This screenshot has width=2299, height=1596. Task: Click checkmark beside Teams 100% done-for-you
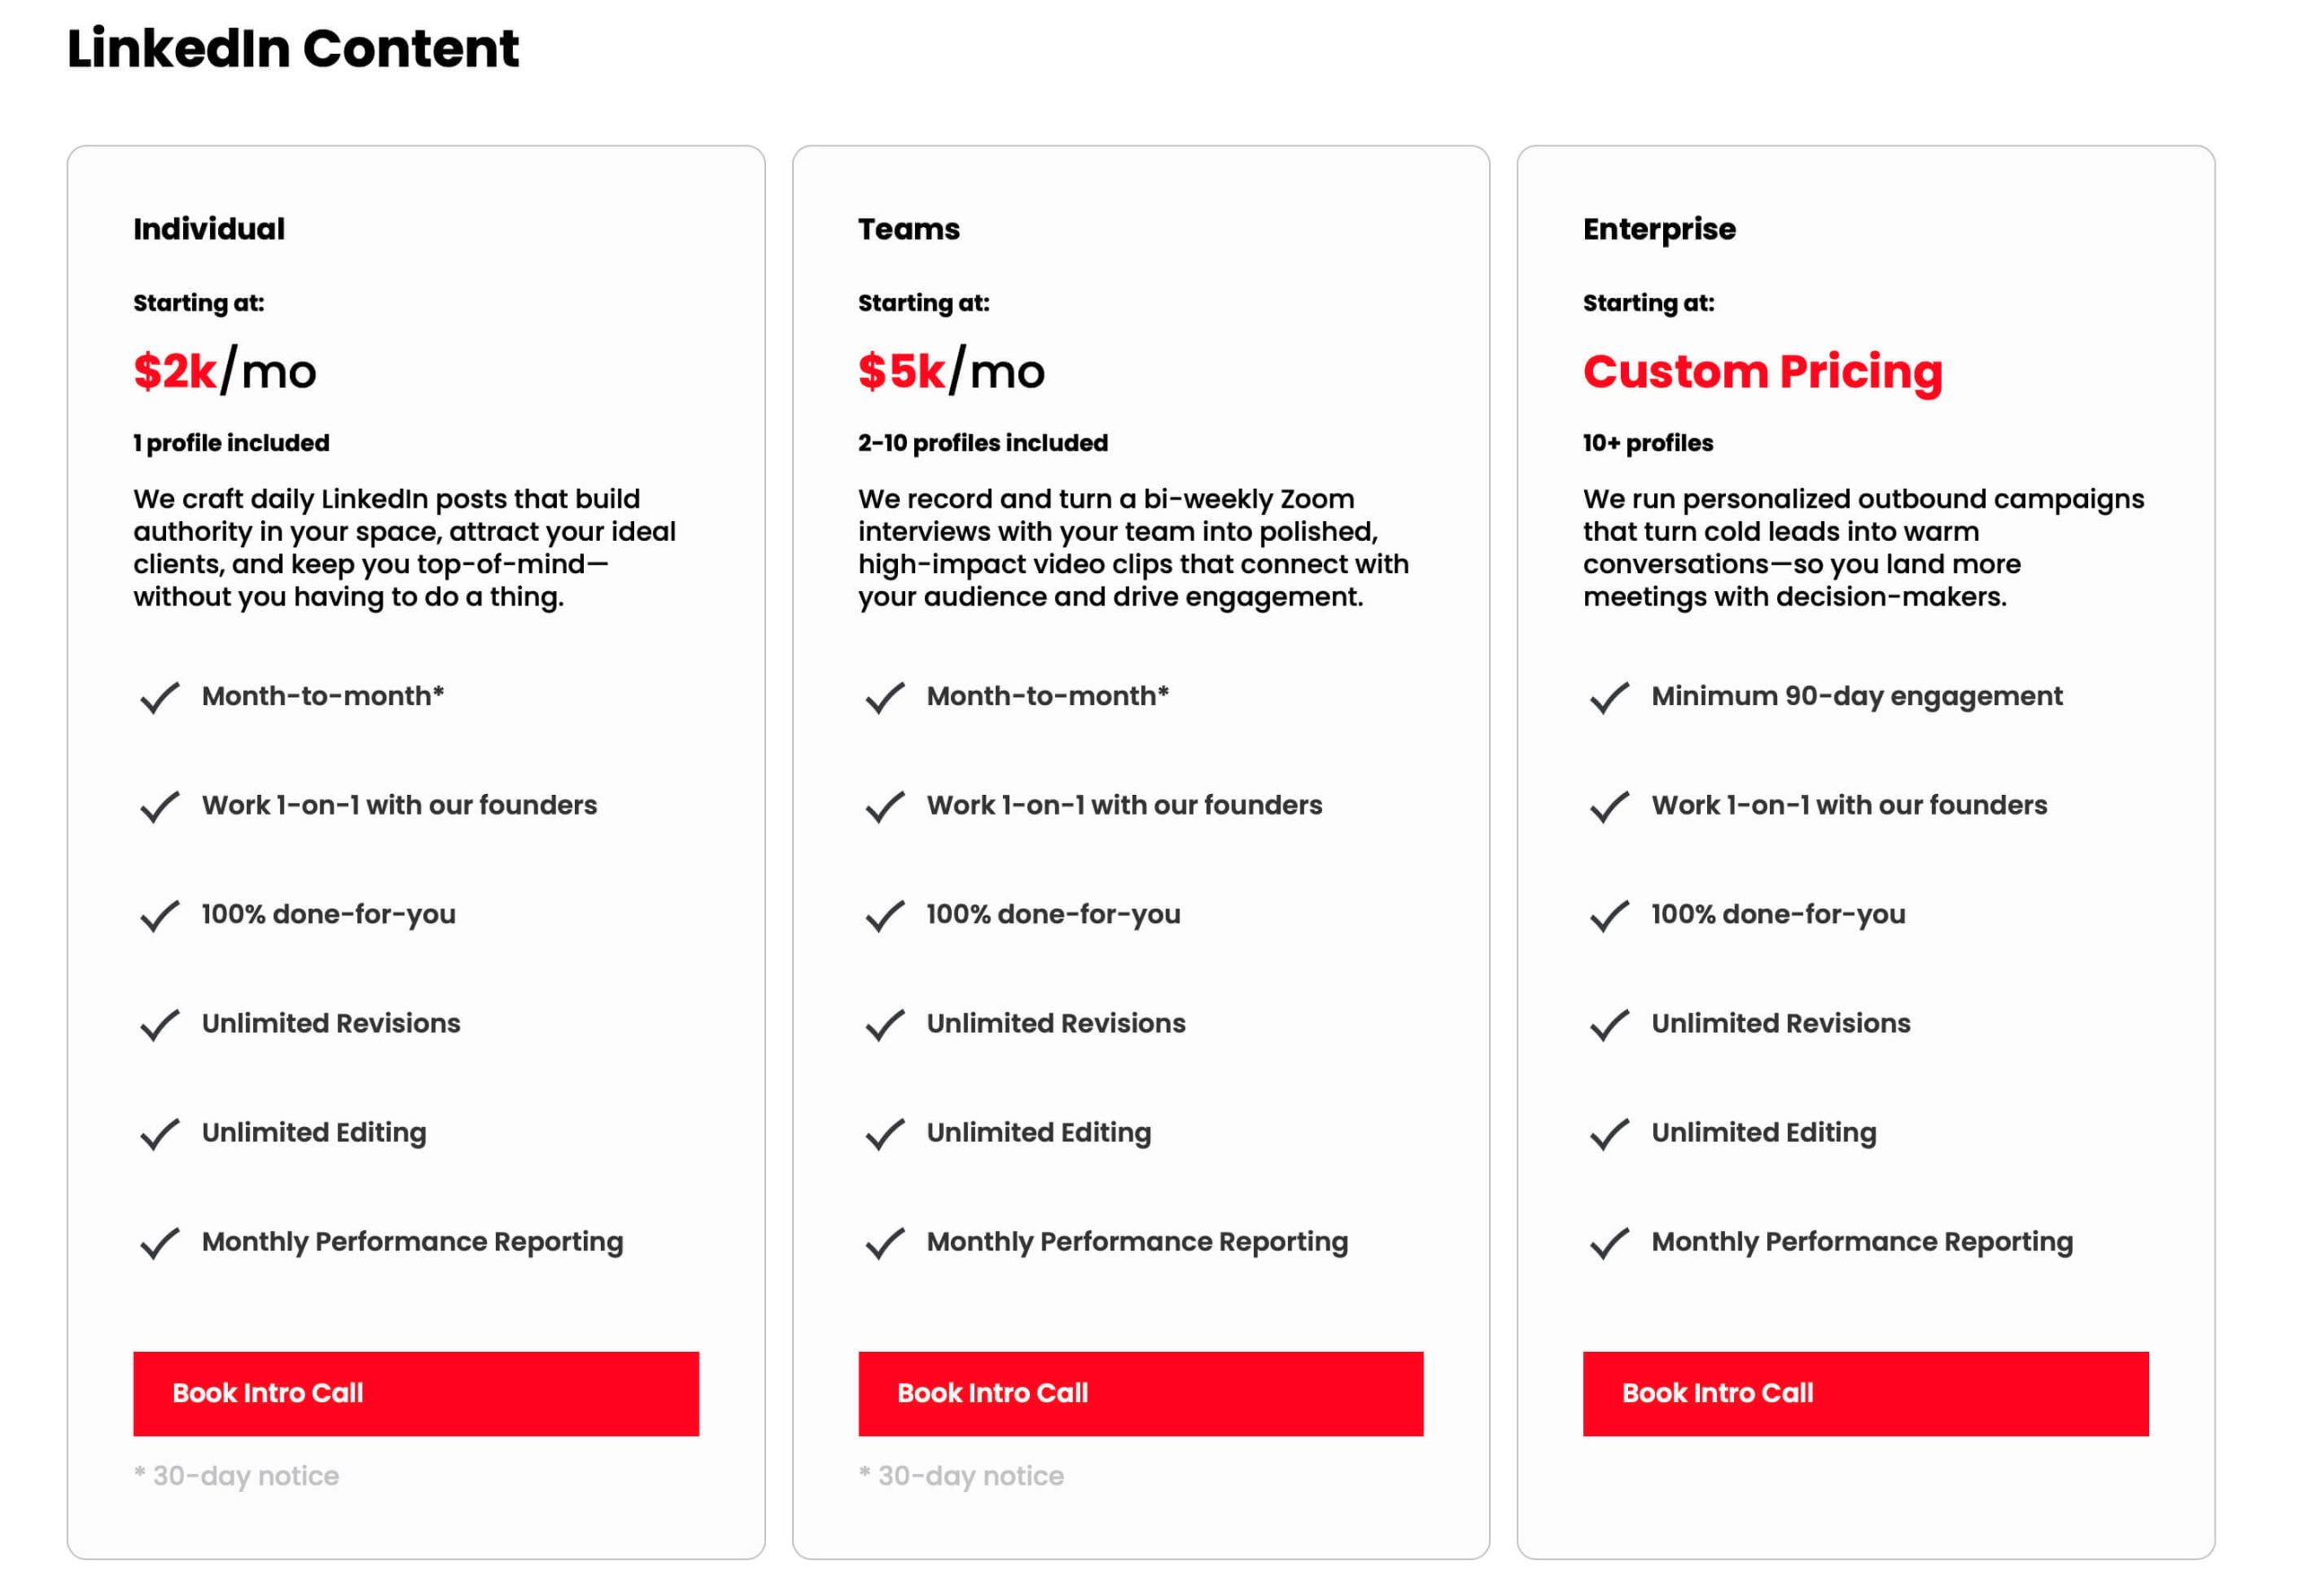click(x=885, y=915)
